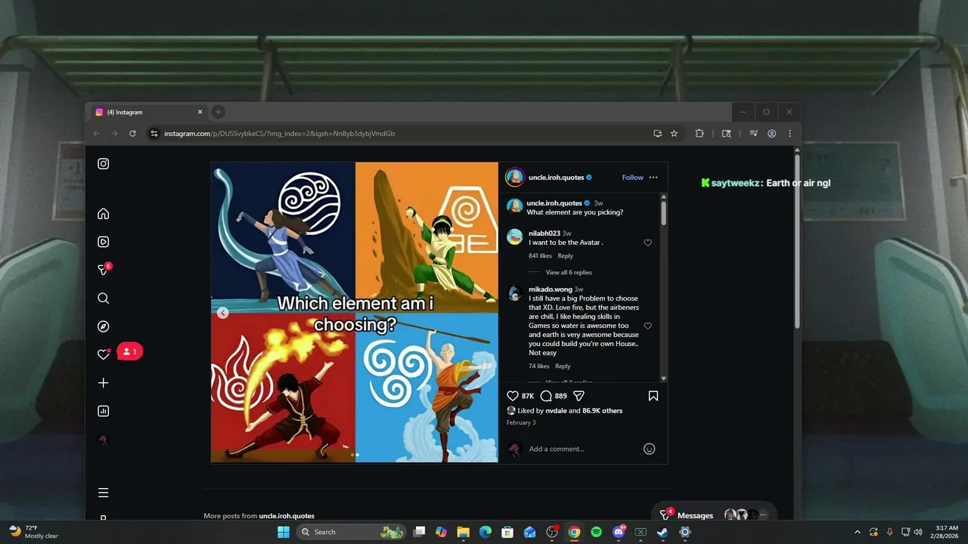
Task: Open your profile avatar in sidebar
Action: (104, 440)
